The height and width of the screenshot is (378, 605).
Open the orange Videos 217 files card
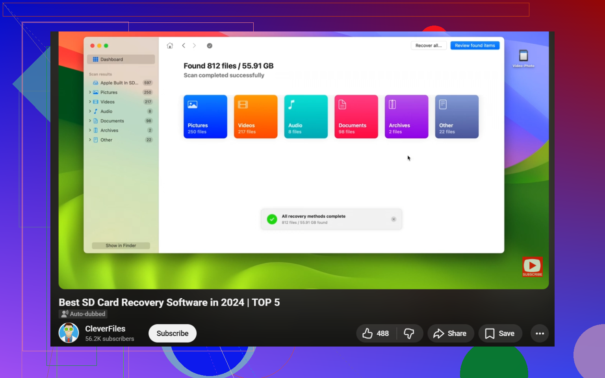(256, 116)
